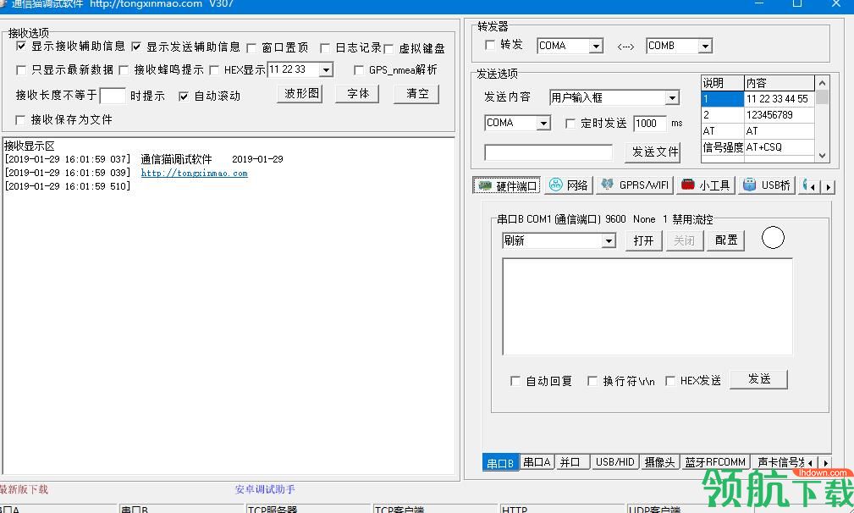
Task: Select the 串口A bottom tab
Action: coord(537,462)
